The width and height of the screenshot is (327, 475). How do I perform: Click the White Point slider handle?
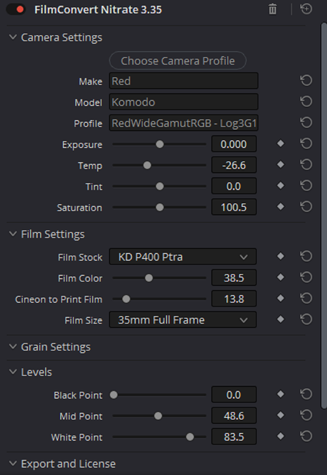(190, 437)
